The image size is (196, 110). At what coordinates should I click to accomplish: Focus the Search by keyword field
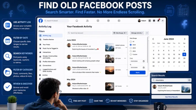tap(89, 33)
